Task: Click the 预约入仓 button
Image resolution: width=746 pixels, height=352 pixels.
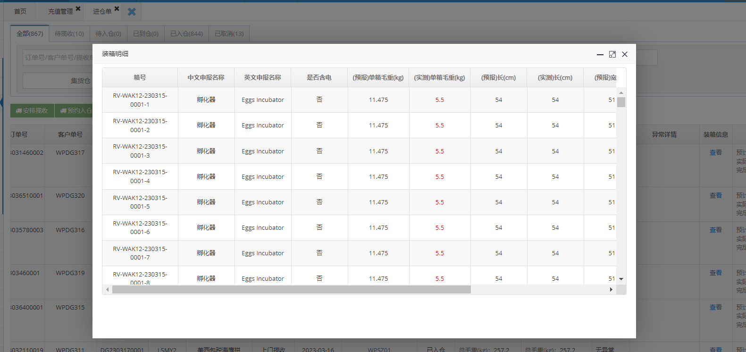Action: coord(76,110)
